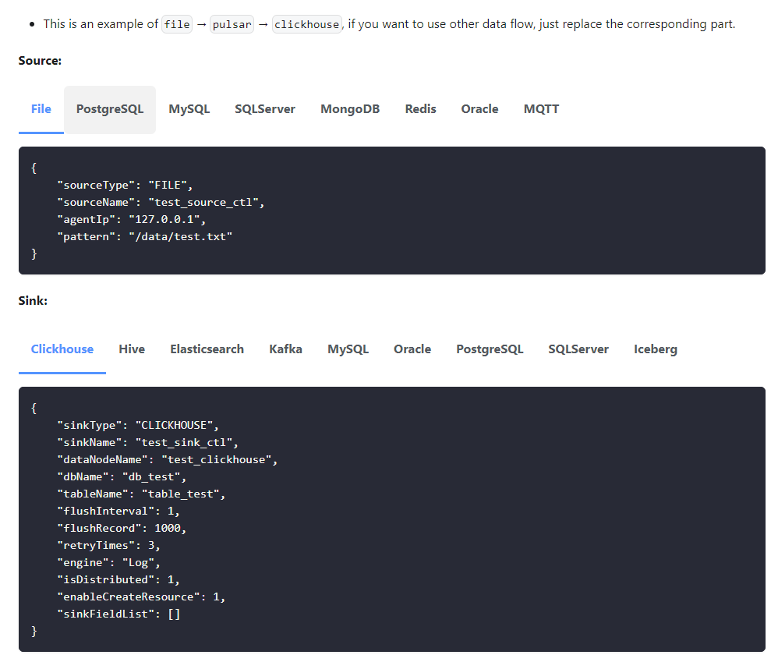Open the Elasticsearch sink tab

coord(207,349)
